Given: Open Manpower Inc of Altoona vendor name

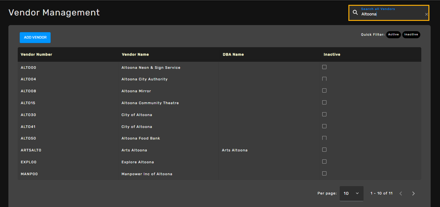Looking at the screenshot, I should [147, 174].
